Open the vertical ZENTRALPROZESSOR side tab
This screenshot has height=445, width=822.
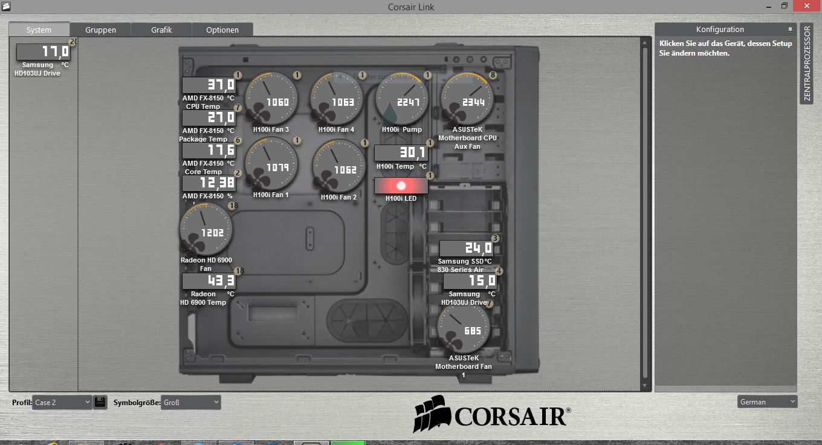click(806, 63)
